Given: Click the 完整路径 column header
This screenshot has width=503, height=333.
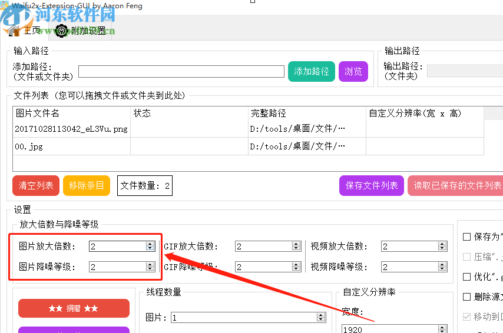Looking at the screenshot, I should point(307,113).
